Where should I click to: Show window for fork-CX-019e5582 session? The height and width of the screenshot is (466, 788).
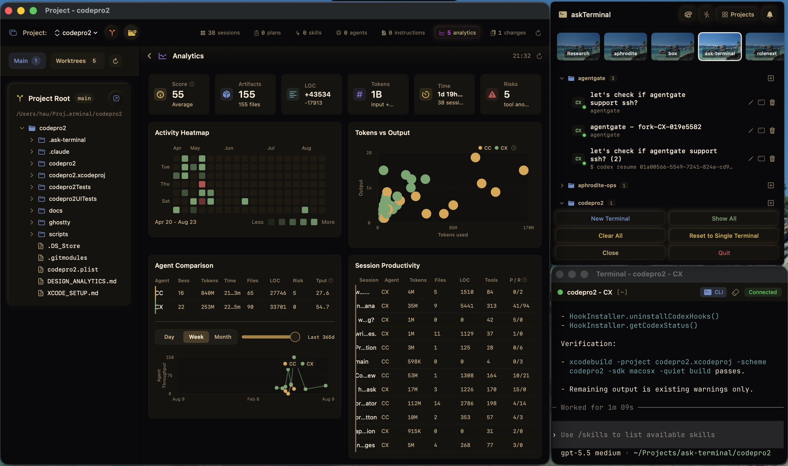tap(761, 130)
